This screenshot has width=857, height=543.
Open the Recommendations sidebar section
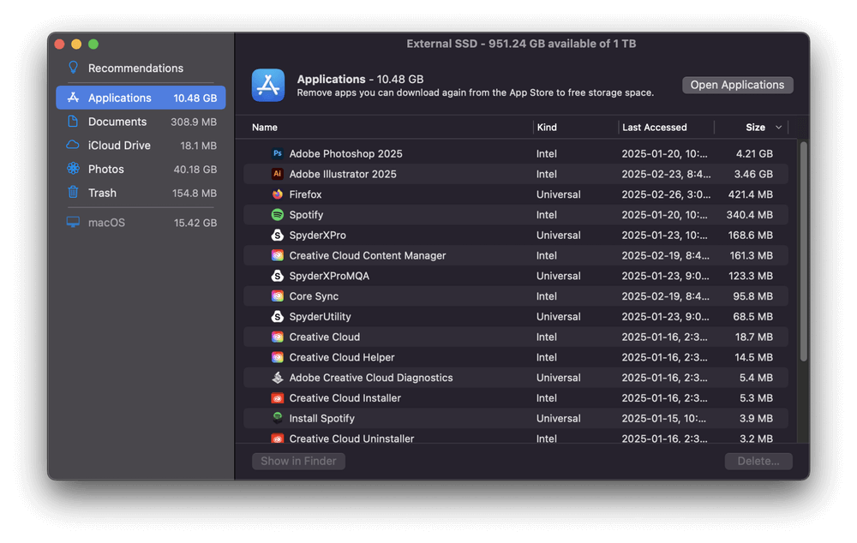pos(135,69)
